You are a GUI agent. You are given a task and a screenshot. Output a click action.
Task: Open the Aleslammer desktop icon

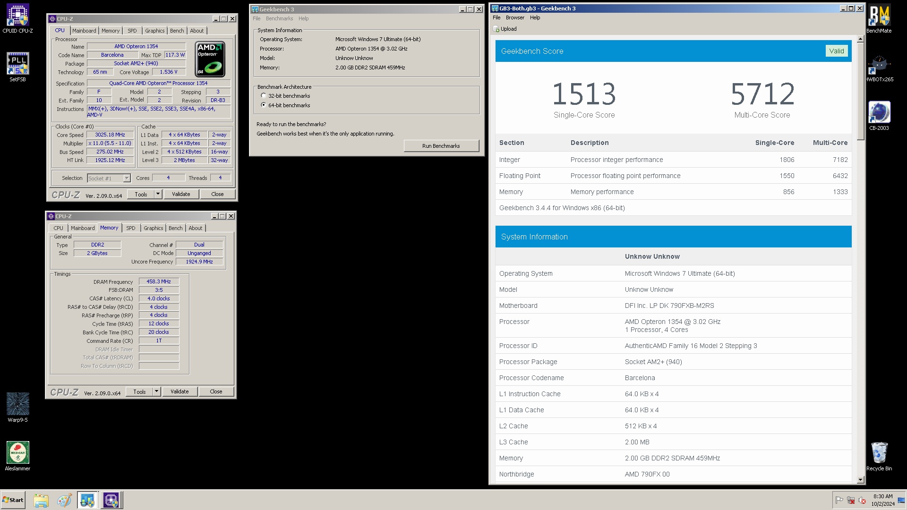[17, 456]
